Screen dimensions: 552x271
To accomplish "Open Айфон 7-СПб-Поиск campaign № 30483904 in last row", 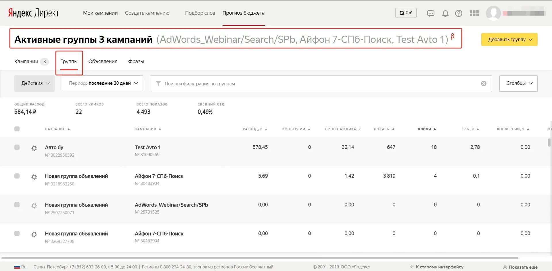I will coord(159,234).
